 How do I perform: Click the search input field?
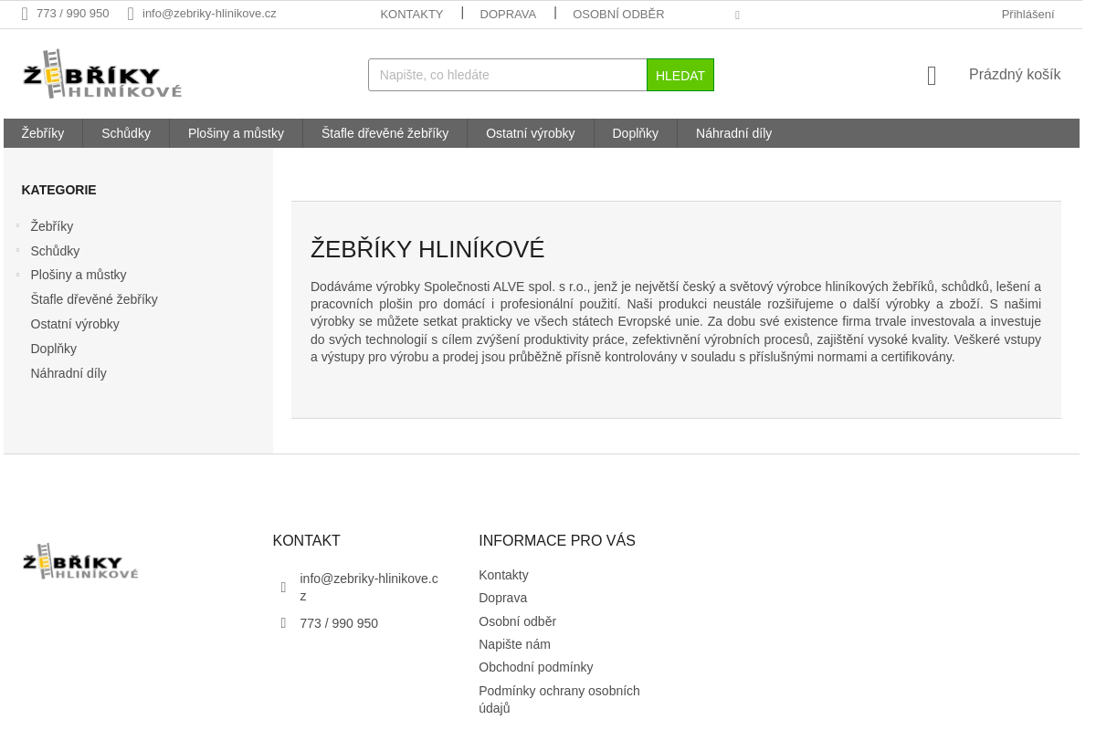(507, 75)
